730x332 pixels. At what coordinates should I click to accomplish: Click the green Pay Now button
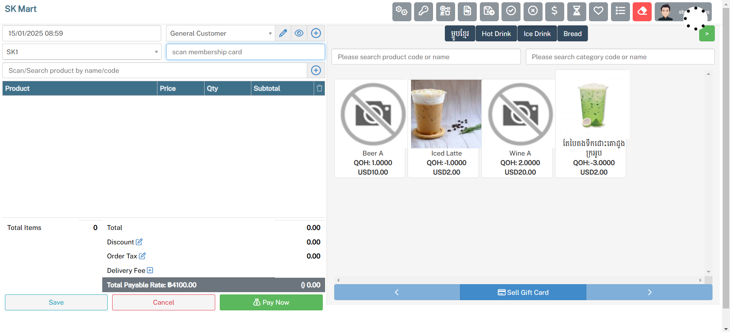coord(271,302)
